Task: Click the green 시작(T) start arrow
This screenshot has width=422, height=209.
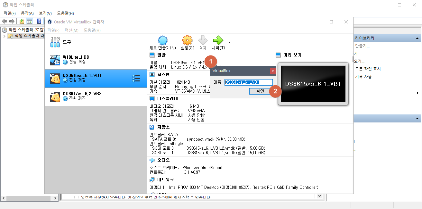Action: pyautogui.click(x=218, y=40)
